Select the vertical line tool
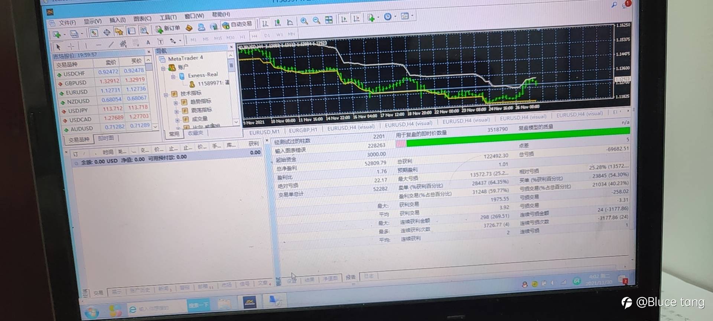 coord(86,45)
